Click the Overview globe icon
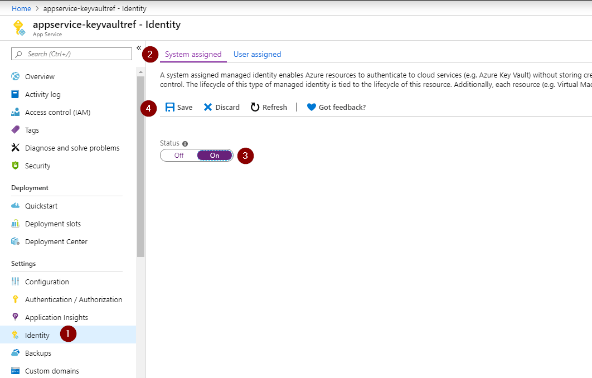 [16, 76]
